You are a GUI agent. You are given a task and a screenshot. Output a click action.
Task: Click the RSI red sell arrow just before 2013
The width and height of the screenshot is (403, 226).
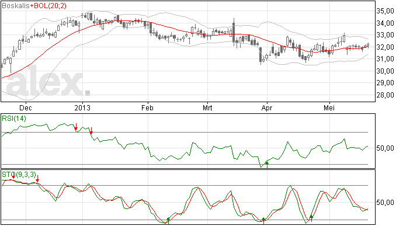76,127
